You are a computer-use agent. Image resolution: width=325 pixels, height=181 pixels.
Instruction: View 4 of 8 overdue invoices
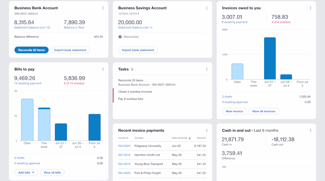pyautogui.click(x=281, y=22)
